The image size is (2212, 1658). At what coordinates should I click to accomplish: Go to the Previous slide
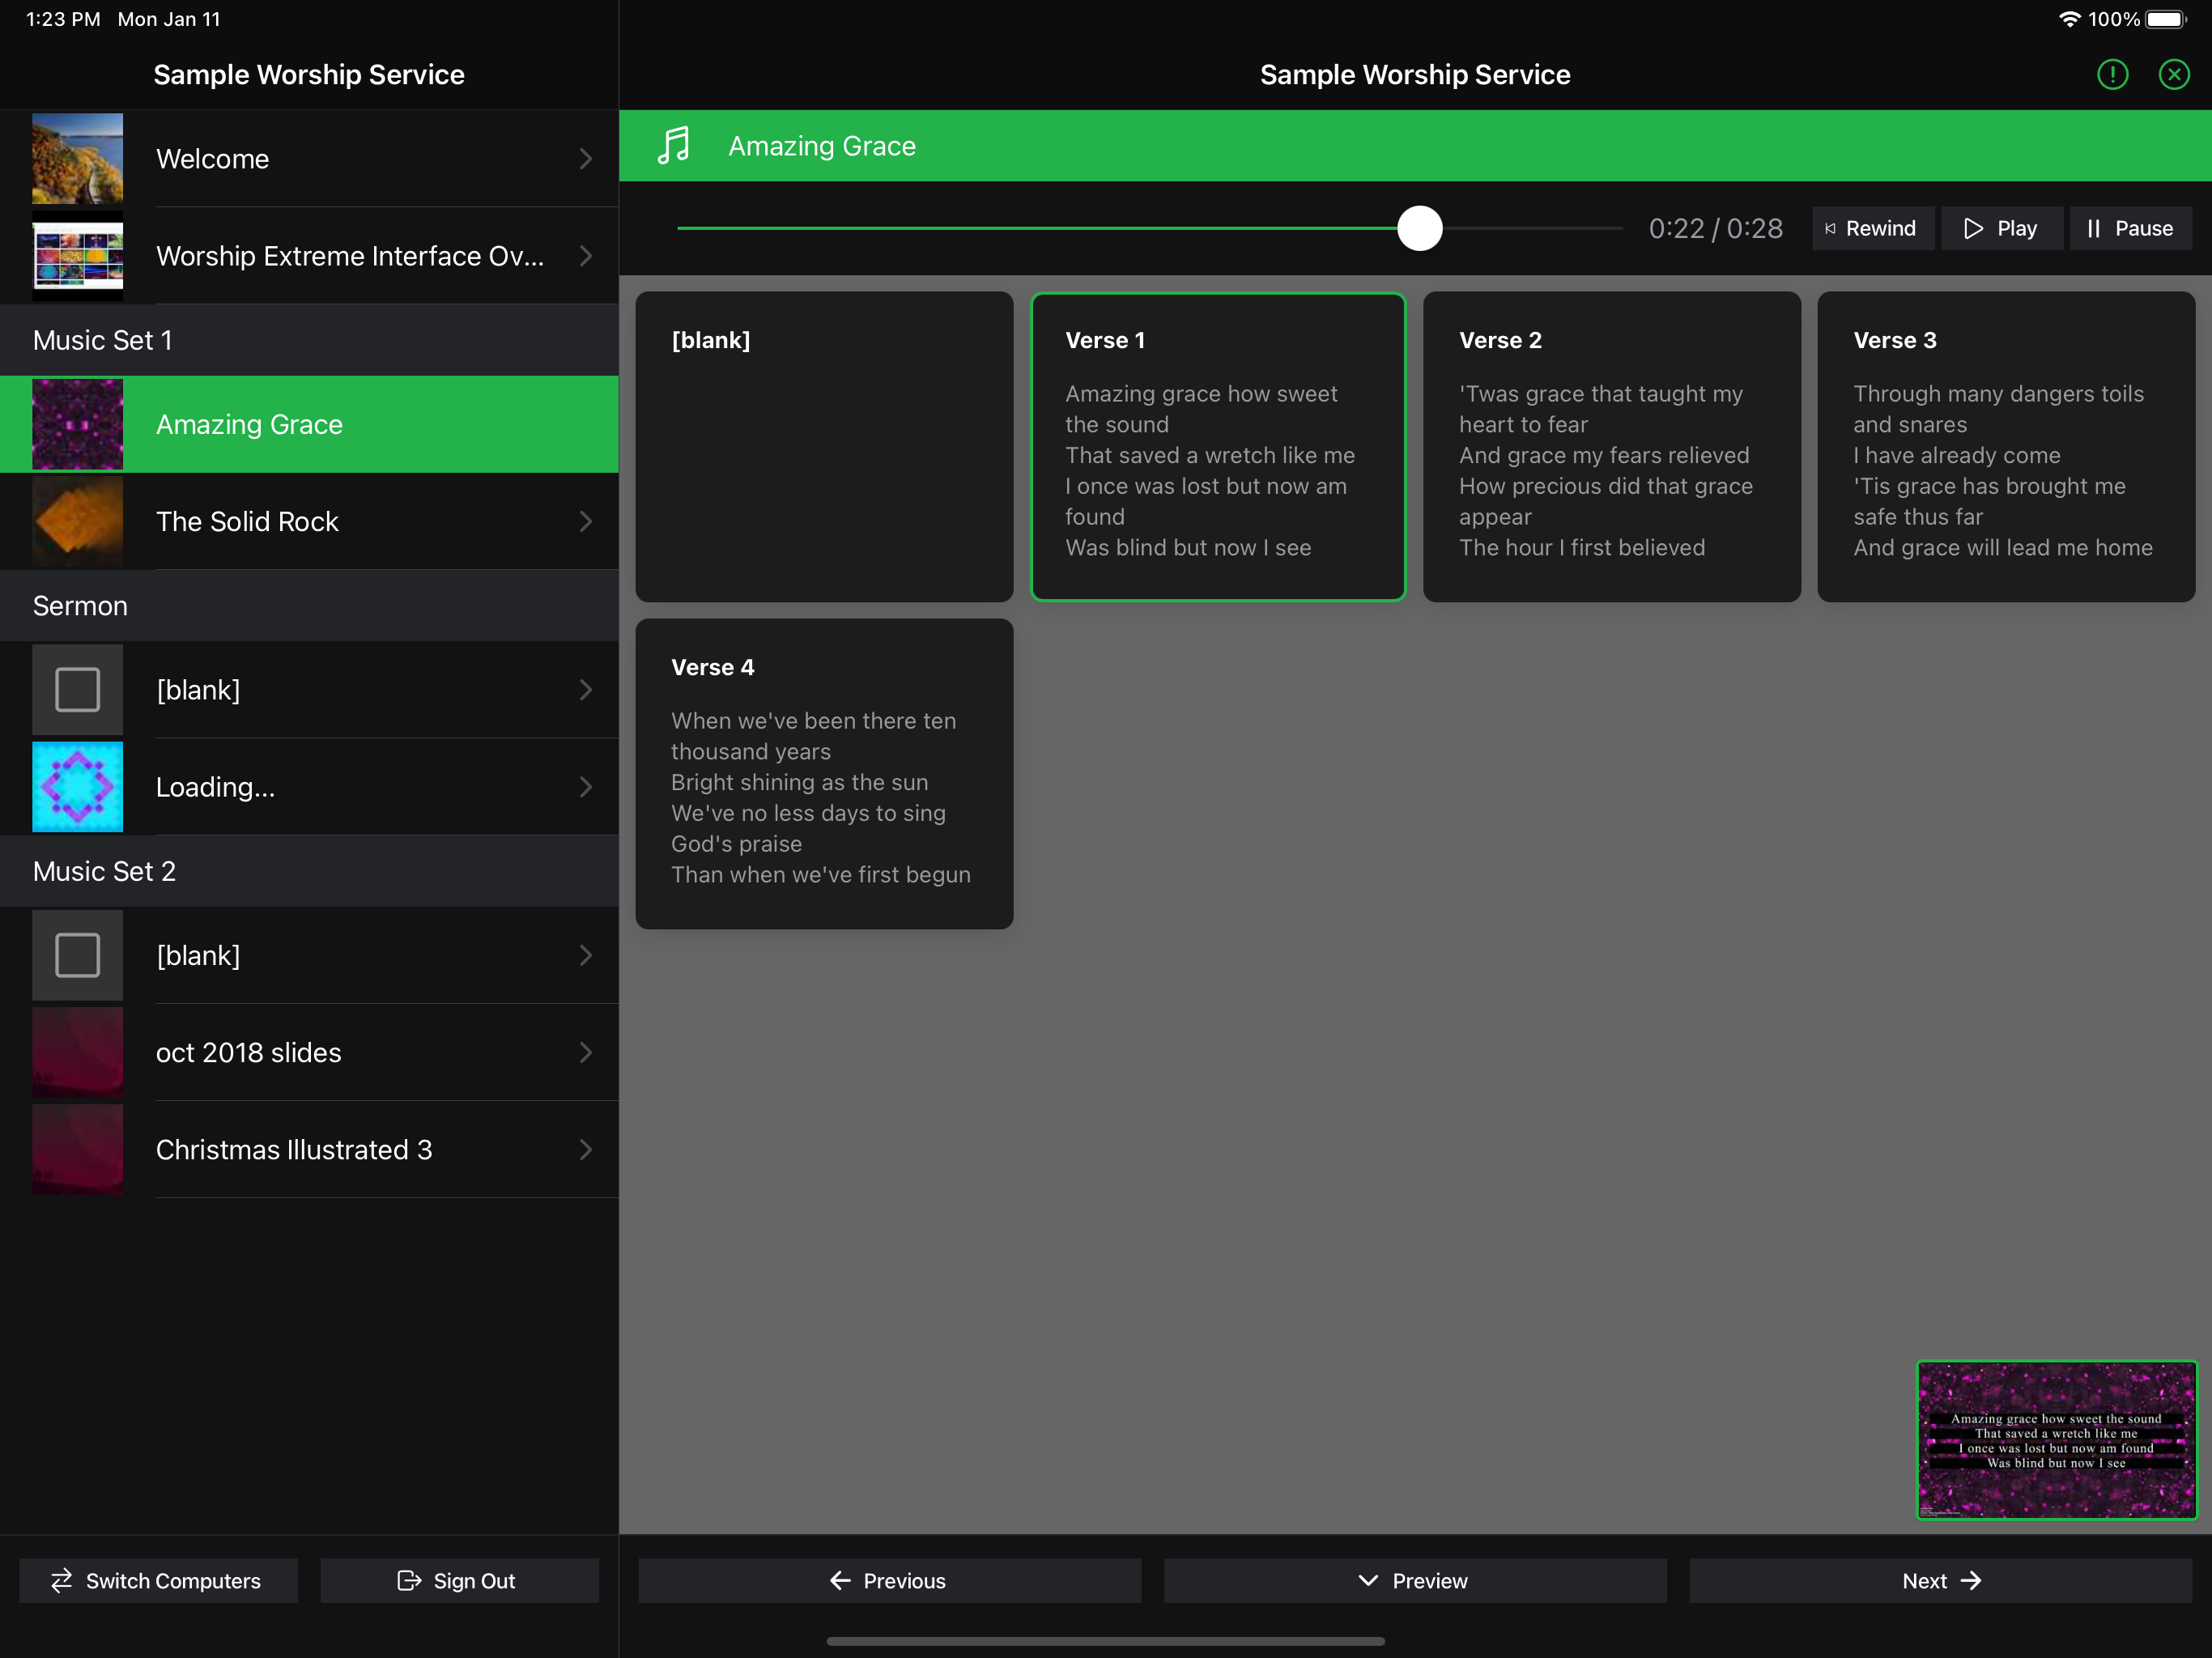[889, 1580]
